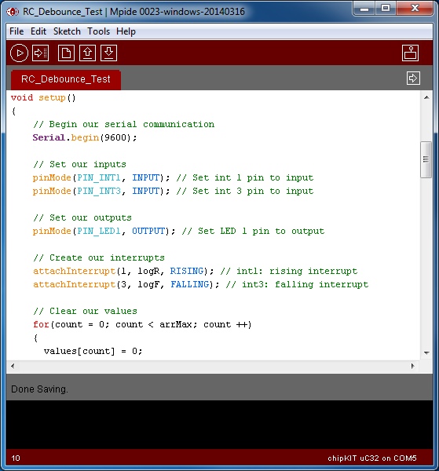Click the vertical scrollbar up arrow
This screenshot has width=439, height=471.
coord(426,97)
